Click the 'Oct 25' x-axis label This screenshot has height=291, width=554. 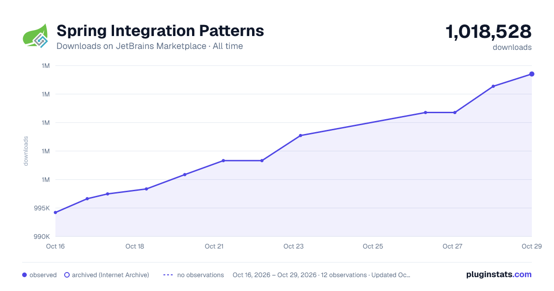point(373,246)
